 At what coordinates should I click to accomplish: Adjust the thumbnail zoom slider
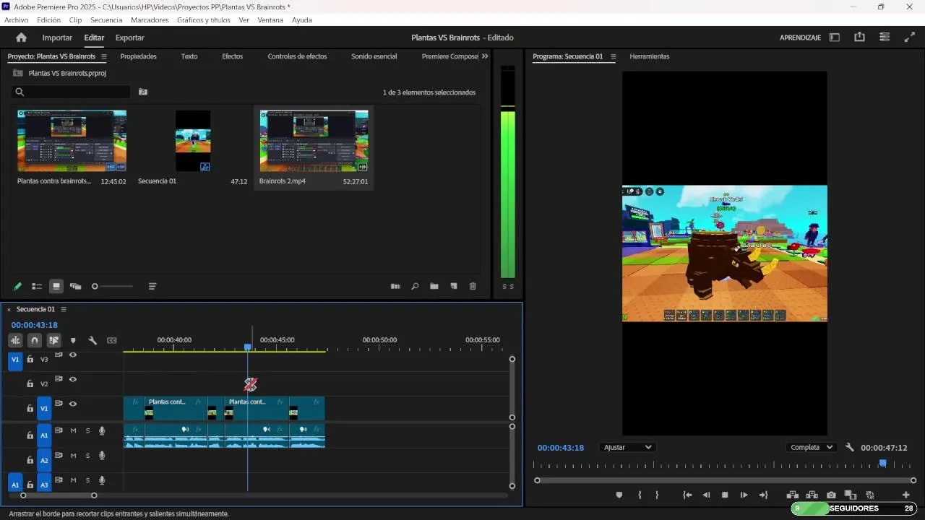pyautogui.click(x=113, y=287)
